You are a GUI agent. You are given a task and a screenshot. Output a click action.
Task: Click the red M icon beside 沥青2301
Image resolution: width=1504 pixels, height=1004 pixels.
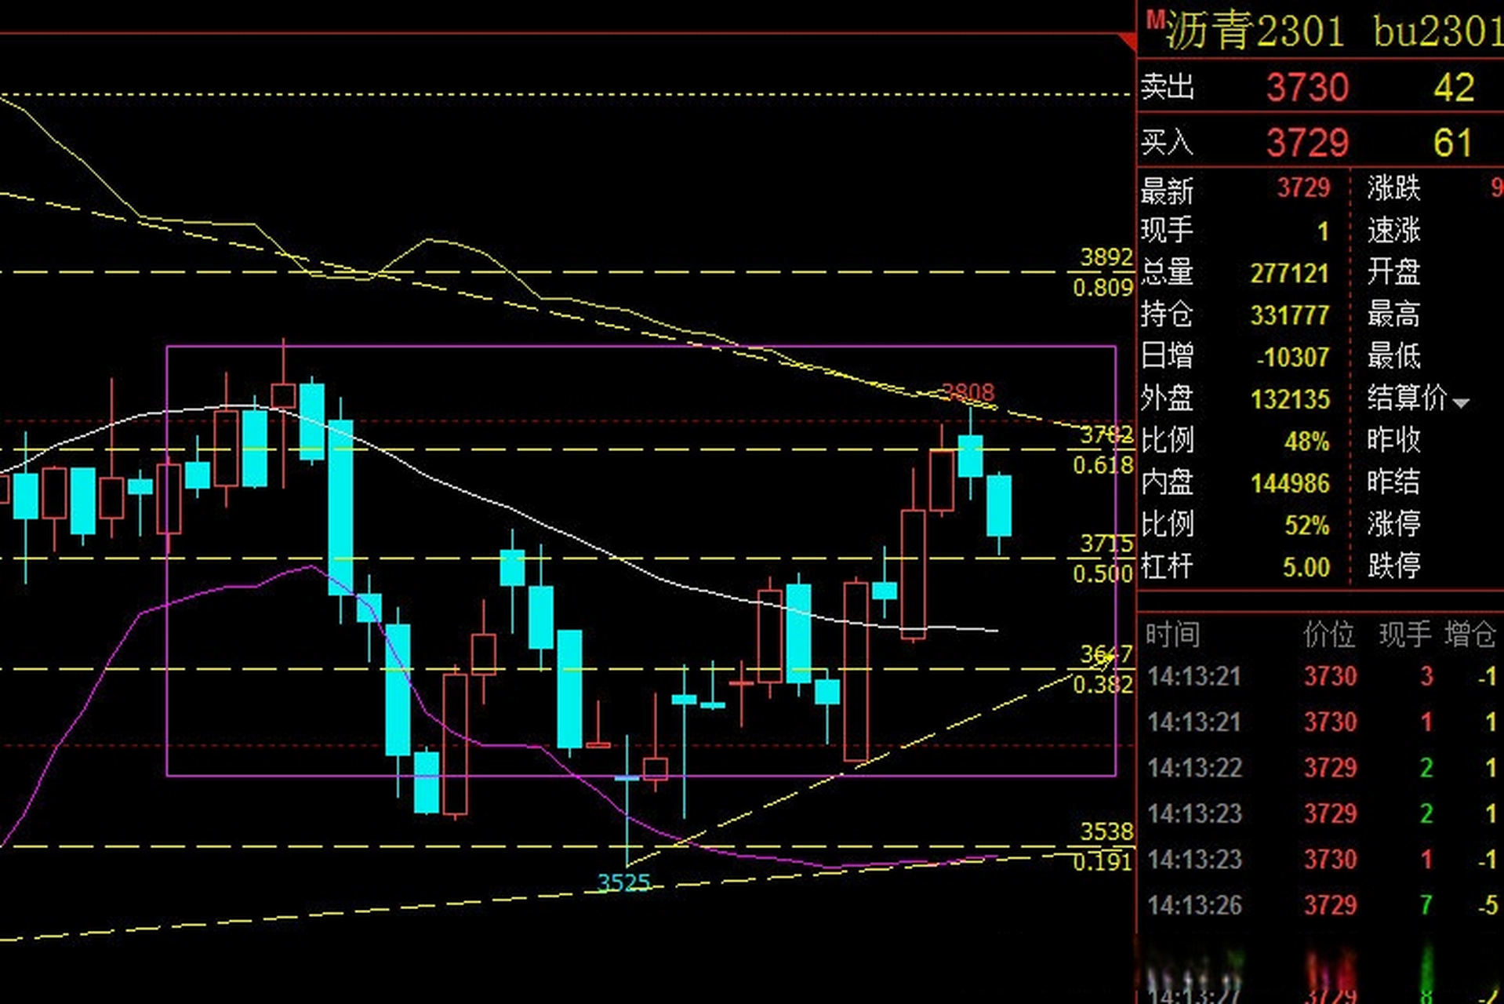[1154, 20]
